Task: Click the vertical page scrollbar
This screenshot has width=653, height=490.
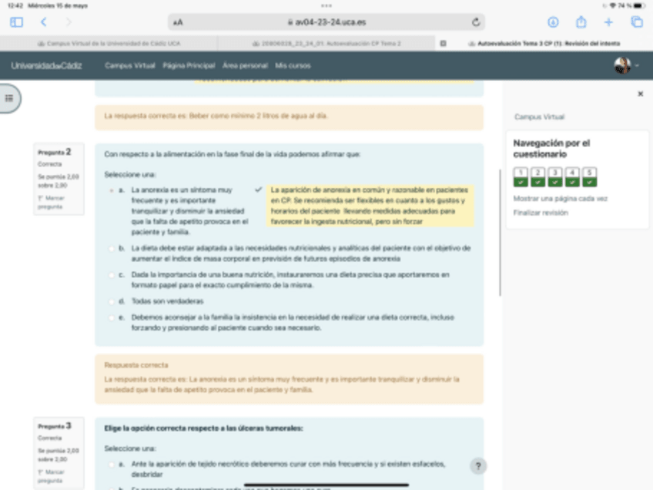Action: pyautogui.click(x=500, y=233)
